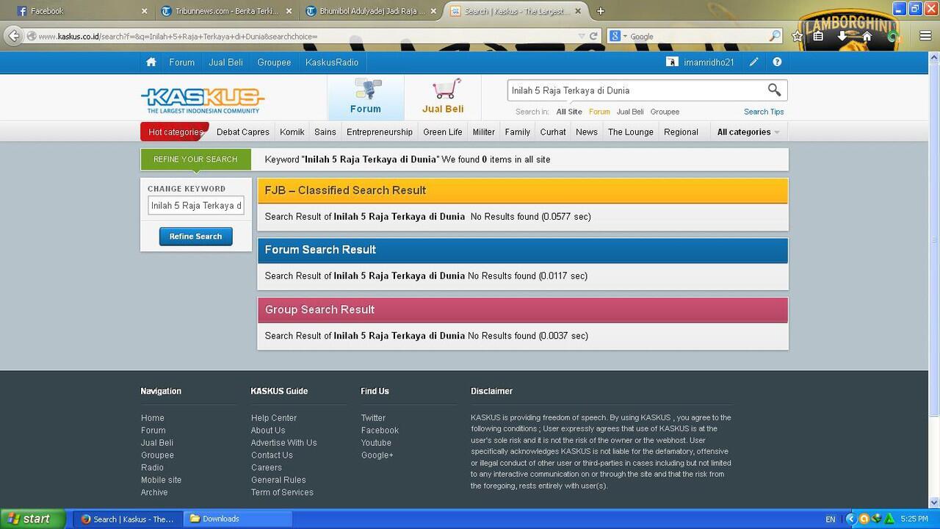This screenshot has width=940, height=529.
Task: Open the Downloads taskbar item
Action: pos(236,519)
